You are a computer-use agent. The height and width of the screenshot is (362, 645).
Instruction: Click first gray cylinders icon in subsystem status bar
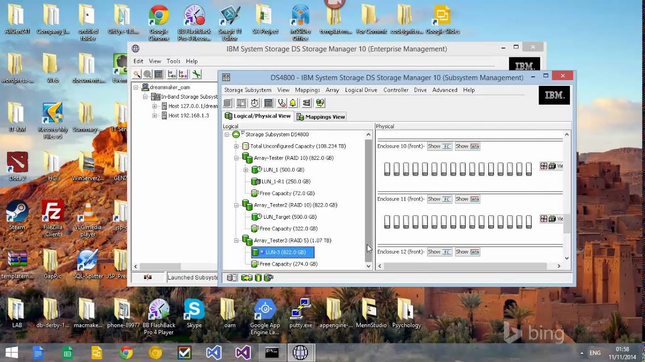click(232, 278)
